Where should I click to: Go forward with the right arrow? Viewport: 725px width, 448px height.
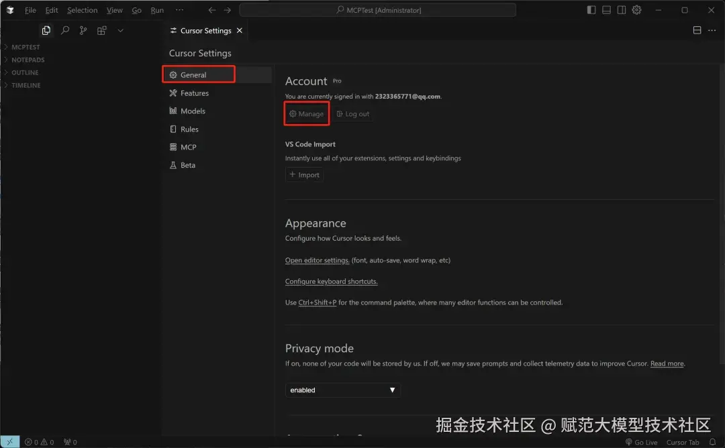pos(227,9)
